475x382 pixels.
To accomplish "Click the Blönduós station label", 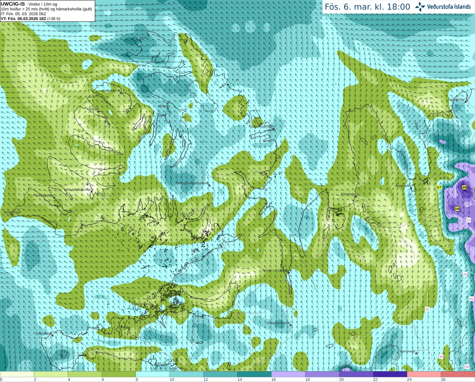I will tap(348, 194).
